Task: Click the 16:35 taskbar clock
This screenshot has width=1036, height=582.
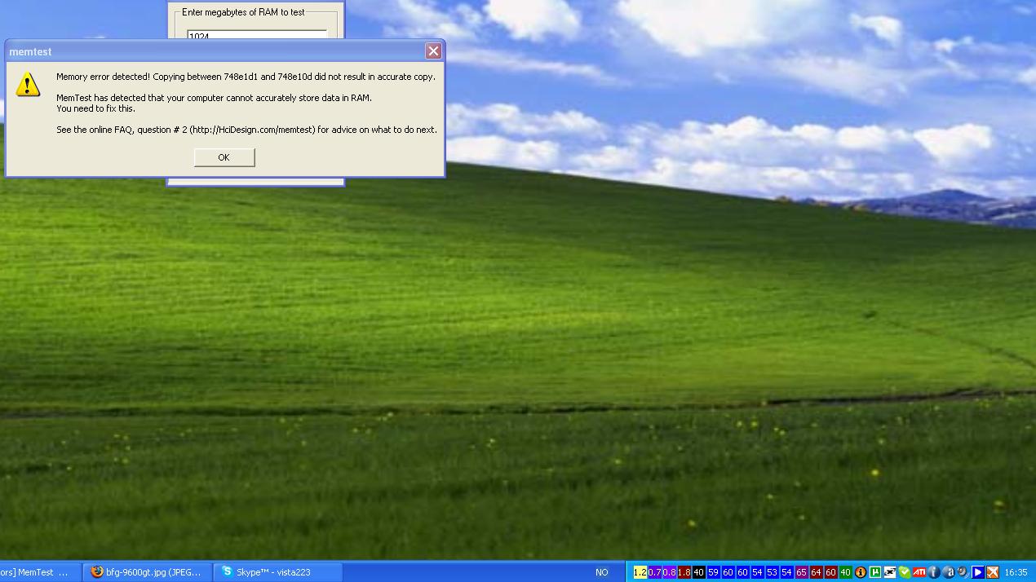Action: point(1016,572)
